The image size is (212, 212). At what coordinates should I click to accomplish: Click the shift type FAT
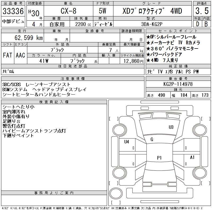7,55
